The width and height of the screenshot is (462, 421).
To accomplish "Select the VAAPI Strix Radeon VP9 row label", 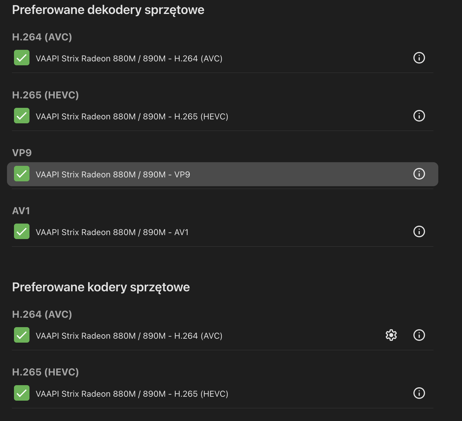I will click(113, 175).
